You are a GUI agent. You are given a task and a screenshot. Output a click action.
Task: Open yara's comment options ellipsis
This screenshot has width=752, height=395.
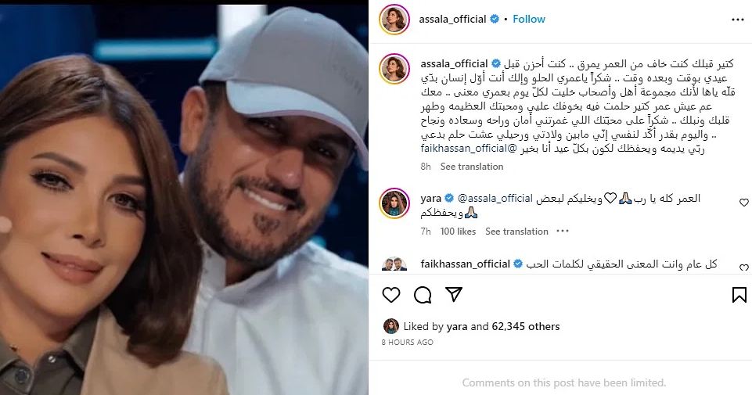click(563, 231)
